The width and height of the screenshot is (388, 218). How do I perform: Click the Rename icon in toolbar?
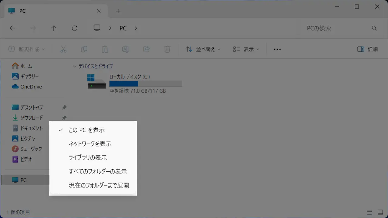(x=125, y=49)
